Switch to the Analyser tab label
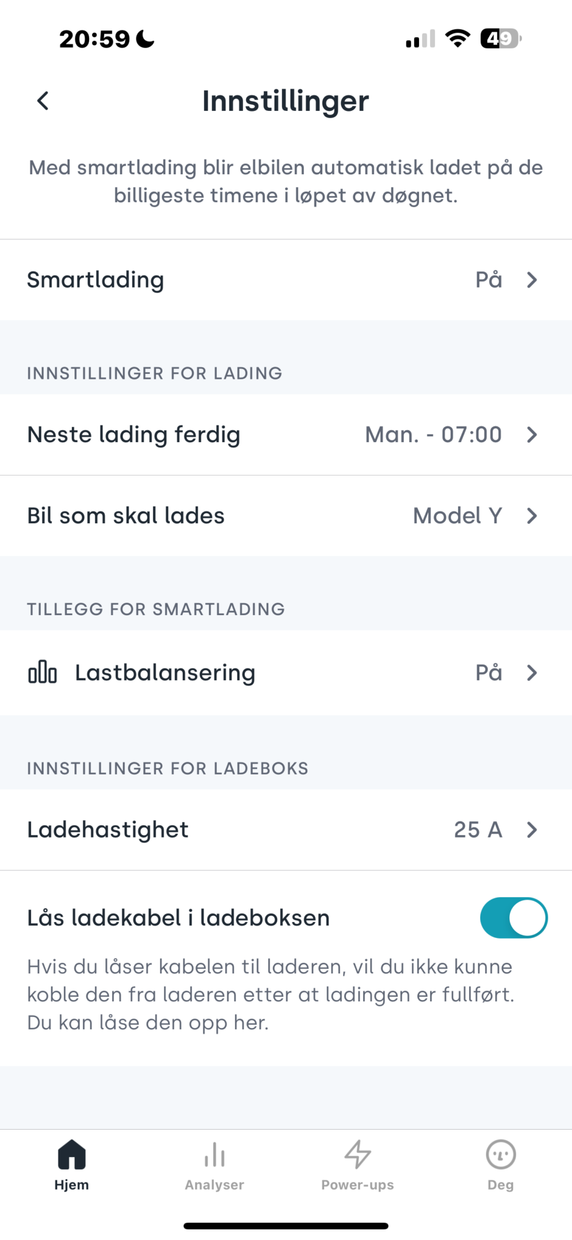 (214, 1185)
